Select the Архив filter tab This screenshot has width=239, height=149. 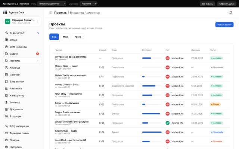pyautogui.click(x=78, y=37)
